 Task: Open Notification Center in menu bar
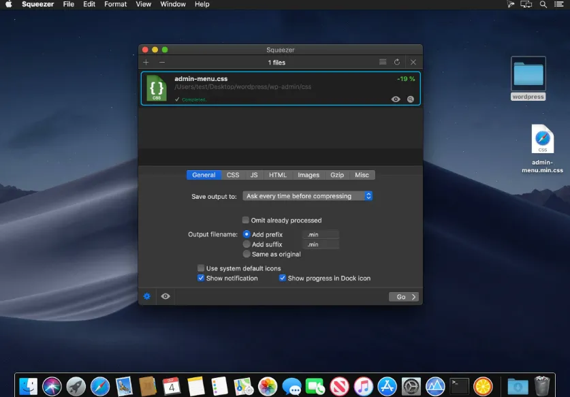click(x=558, y=4)
